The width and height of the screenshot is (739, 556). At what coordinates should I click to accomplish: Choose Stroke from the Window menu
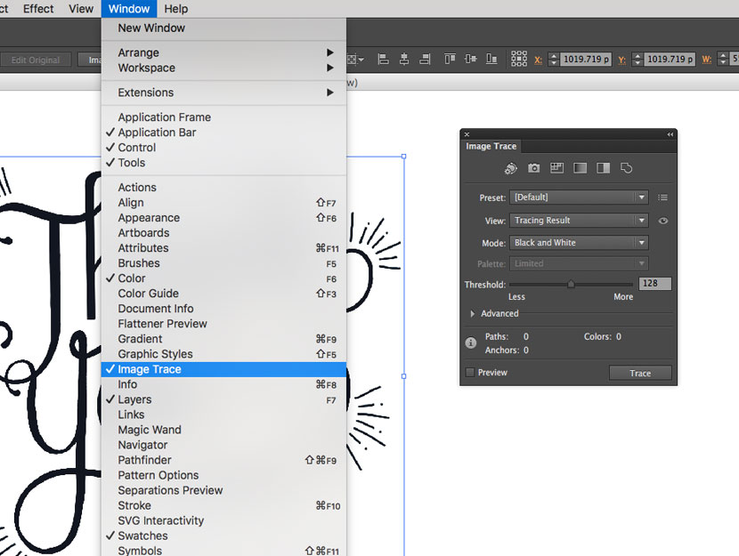[223, 505]
